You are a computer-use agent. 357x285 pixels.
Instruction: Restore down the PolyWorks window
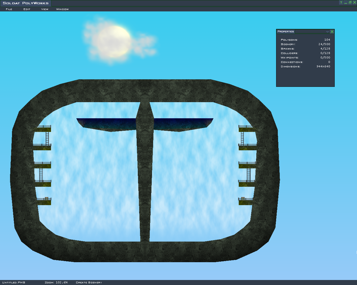[350, 3]
